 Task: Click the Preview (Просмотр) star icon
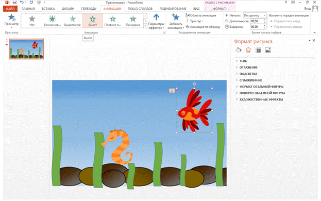[12, 18]
